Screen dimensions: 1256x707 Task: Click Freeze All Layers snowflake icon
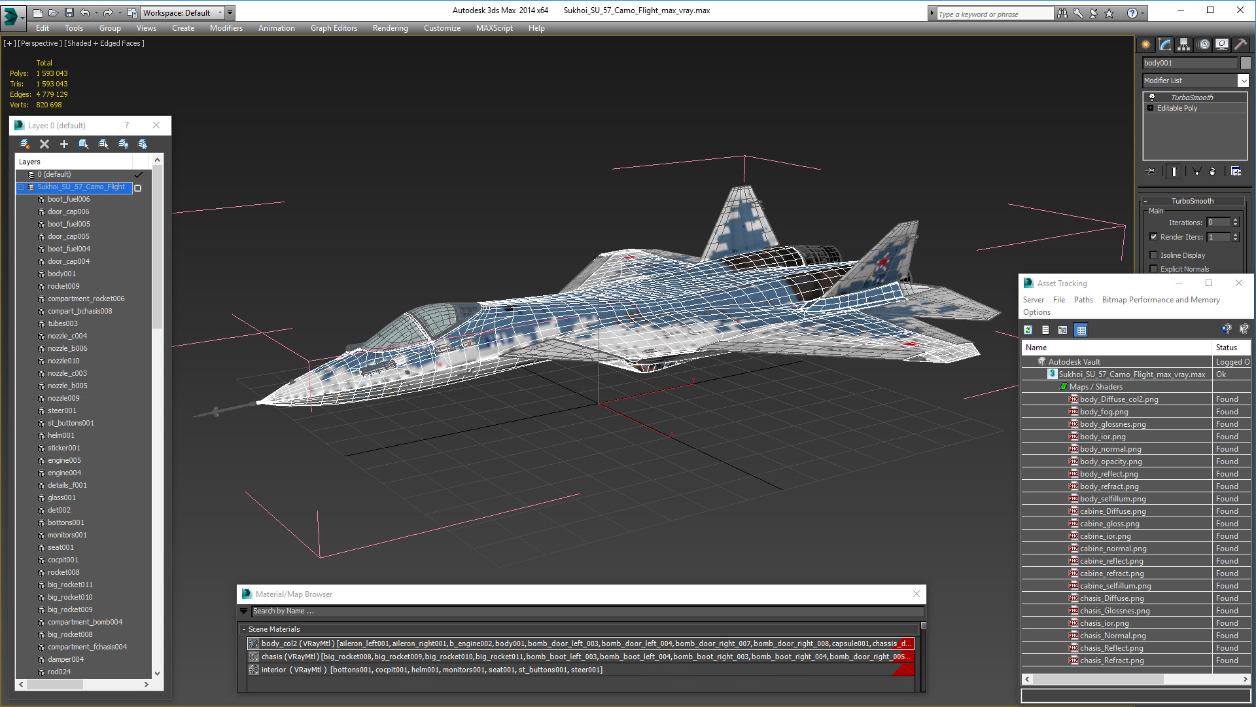tap(143, 144)
